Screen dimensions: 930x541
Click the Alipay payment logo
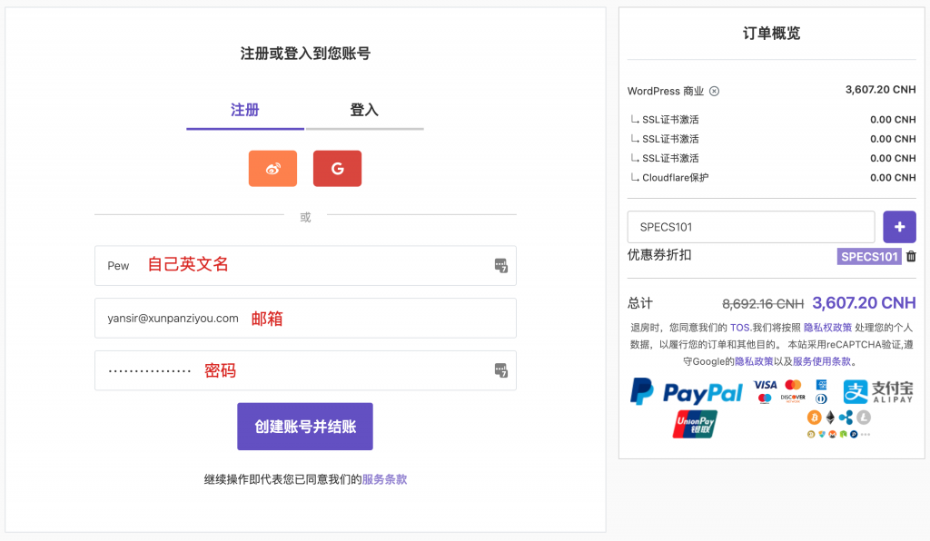pos(878,392)
